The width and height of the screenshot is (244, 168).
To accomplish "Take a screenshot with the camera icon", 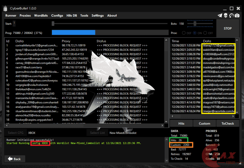I will pos(237,15).
